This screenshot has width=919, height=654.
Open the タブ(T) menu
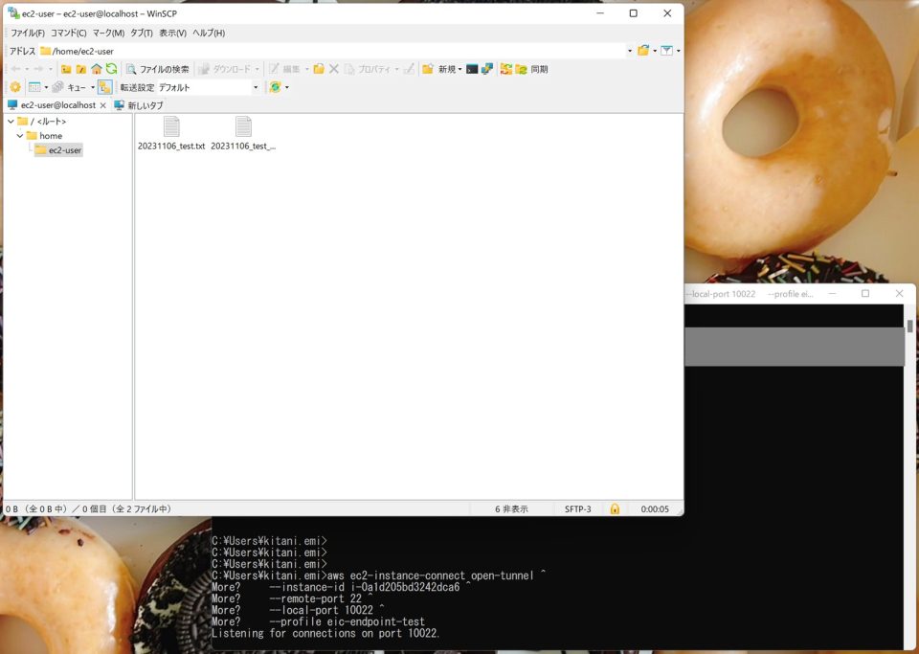[x=142, y=33]
